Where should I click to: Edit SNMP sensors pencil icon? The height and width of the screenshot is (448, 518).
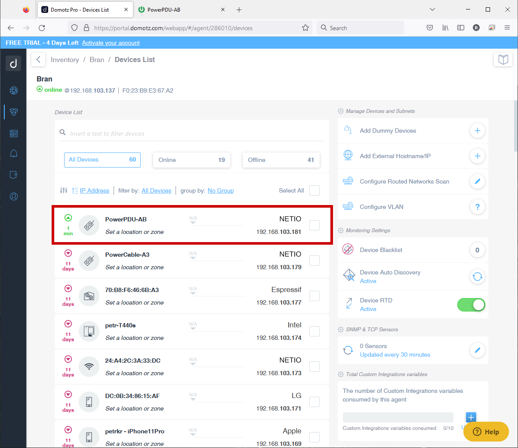[477, 350]
